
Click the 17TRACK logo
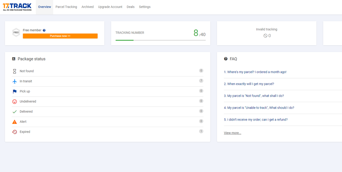[17, 7]
